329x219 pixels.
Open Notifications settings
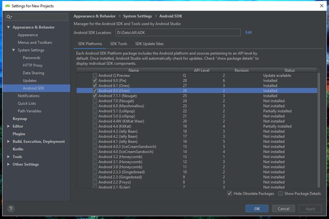(x=28, y=96)
